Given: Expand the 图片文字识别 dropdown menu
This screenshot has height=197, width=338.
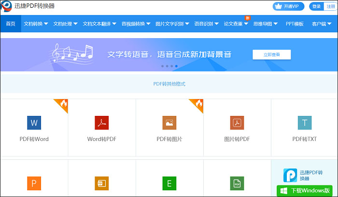Looking at the screenshot, I should pos(172,24).
